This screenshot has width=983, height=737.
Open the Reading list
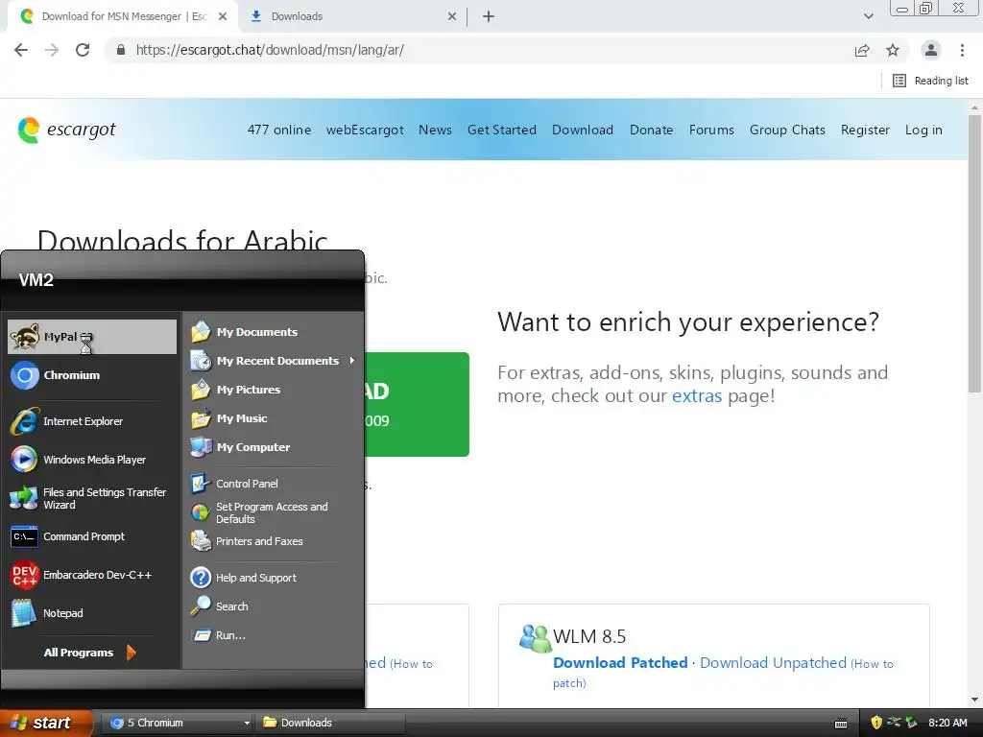(930, 81)
